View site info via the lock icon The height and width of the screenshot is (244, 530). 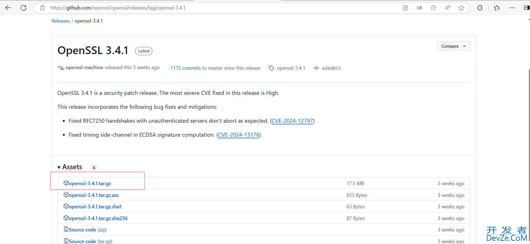pyautogui.click(x=42, y=8)
